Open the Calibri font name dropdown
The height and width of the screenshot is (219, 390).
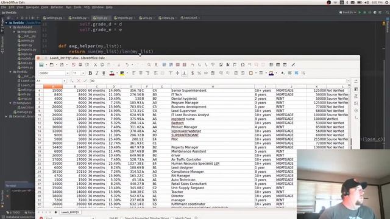click(x=68, y=73)
